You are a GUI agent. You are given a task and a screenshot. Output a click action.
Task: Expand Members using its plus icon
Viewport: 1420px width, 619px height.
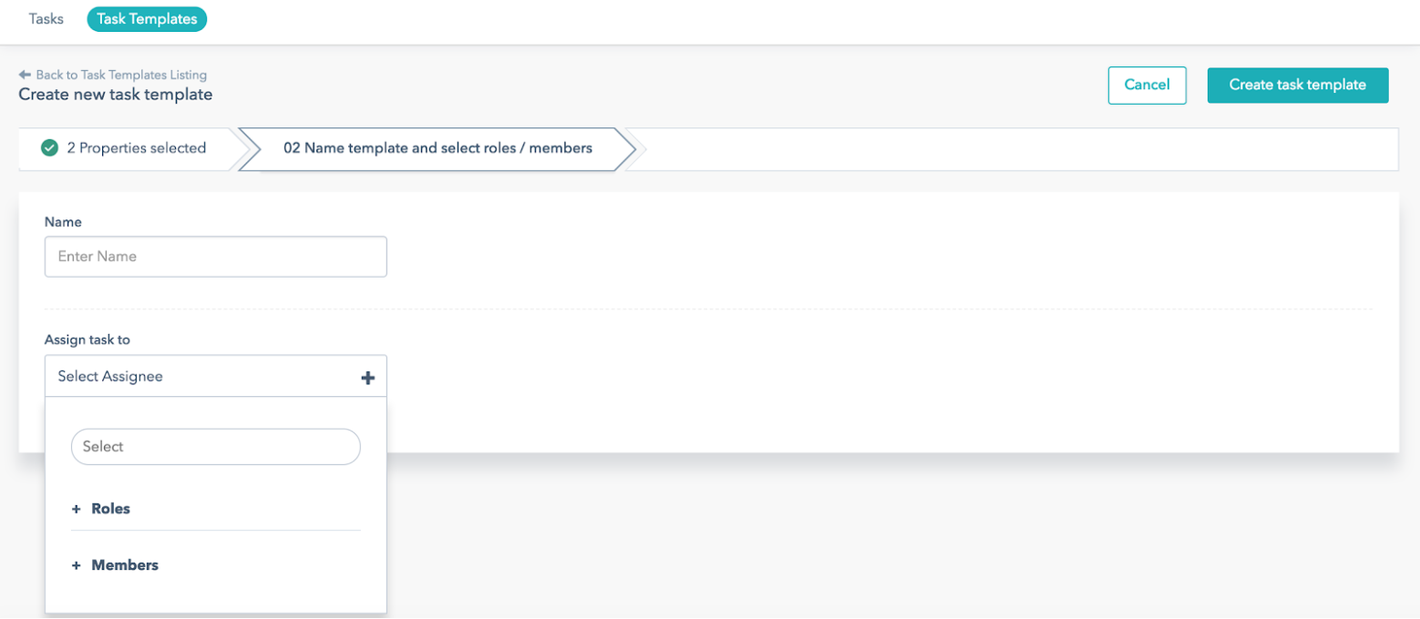77,566
